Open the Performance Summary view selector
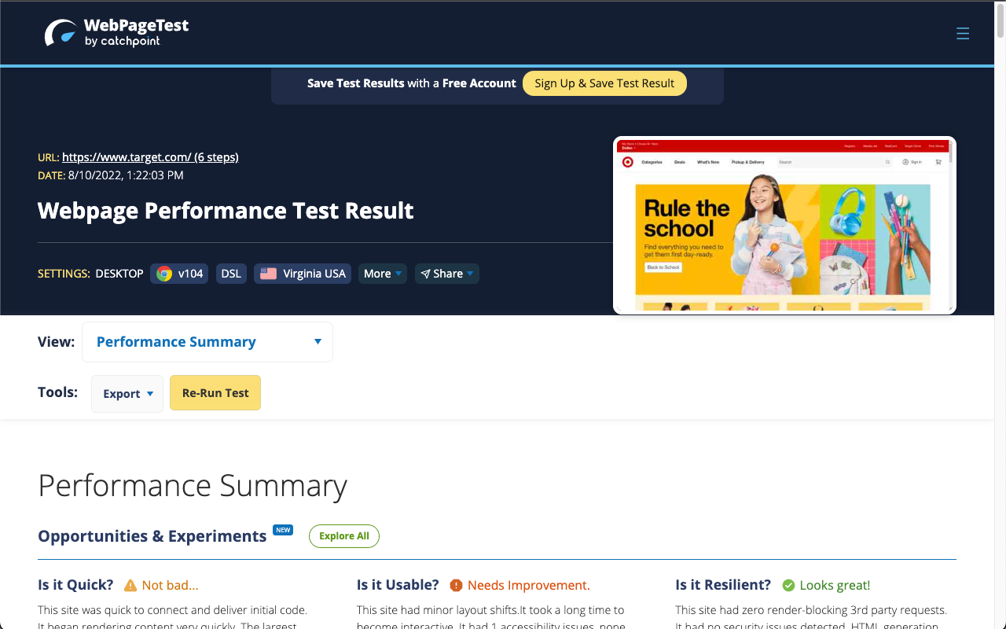Image resolution: width=1006 pixels, height=629 pixels. (207, 341)
